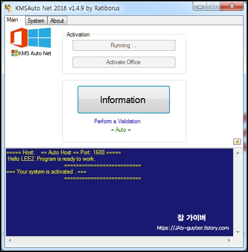Viewport: 248px width, 252px height.
Task: Click the small clear-log icon above console
Action: (237, 142)
